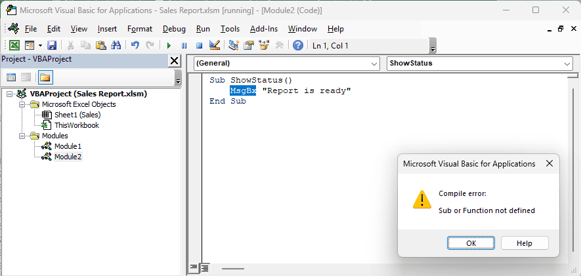The height and width of the screenshot is (276, 581).
Task: Select the Microsoft Excel Objects folder label
Action: point(79,104)
